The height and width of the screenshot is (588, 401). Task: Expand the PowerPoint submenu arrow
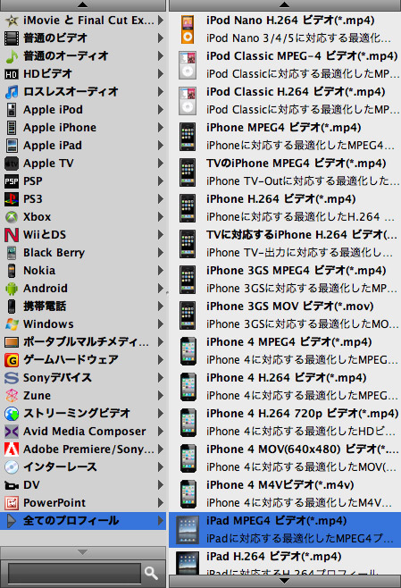[161, 503]
